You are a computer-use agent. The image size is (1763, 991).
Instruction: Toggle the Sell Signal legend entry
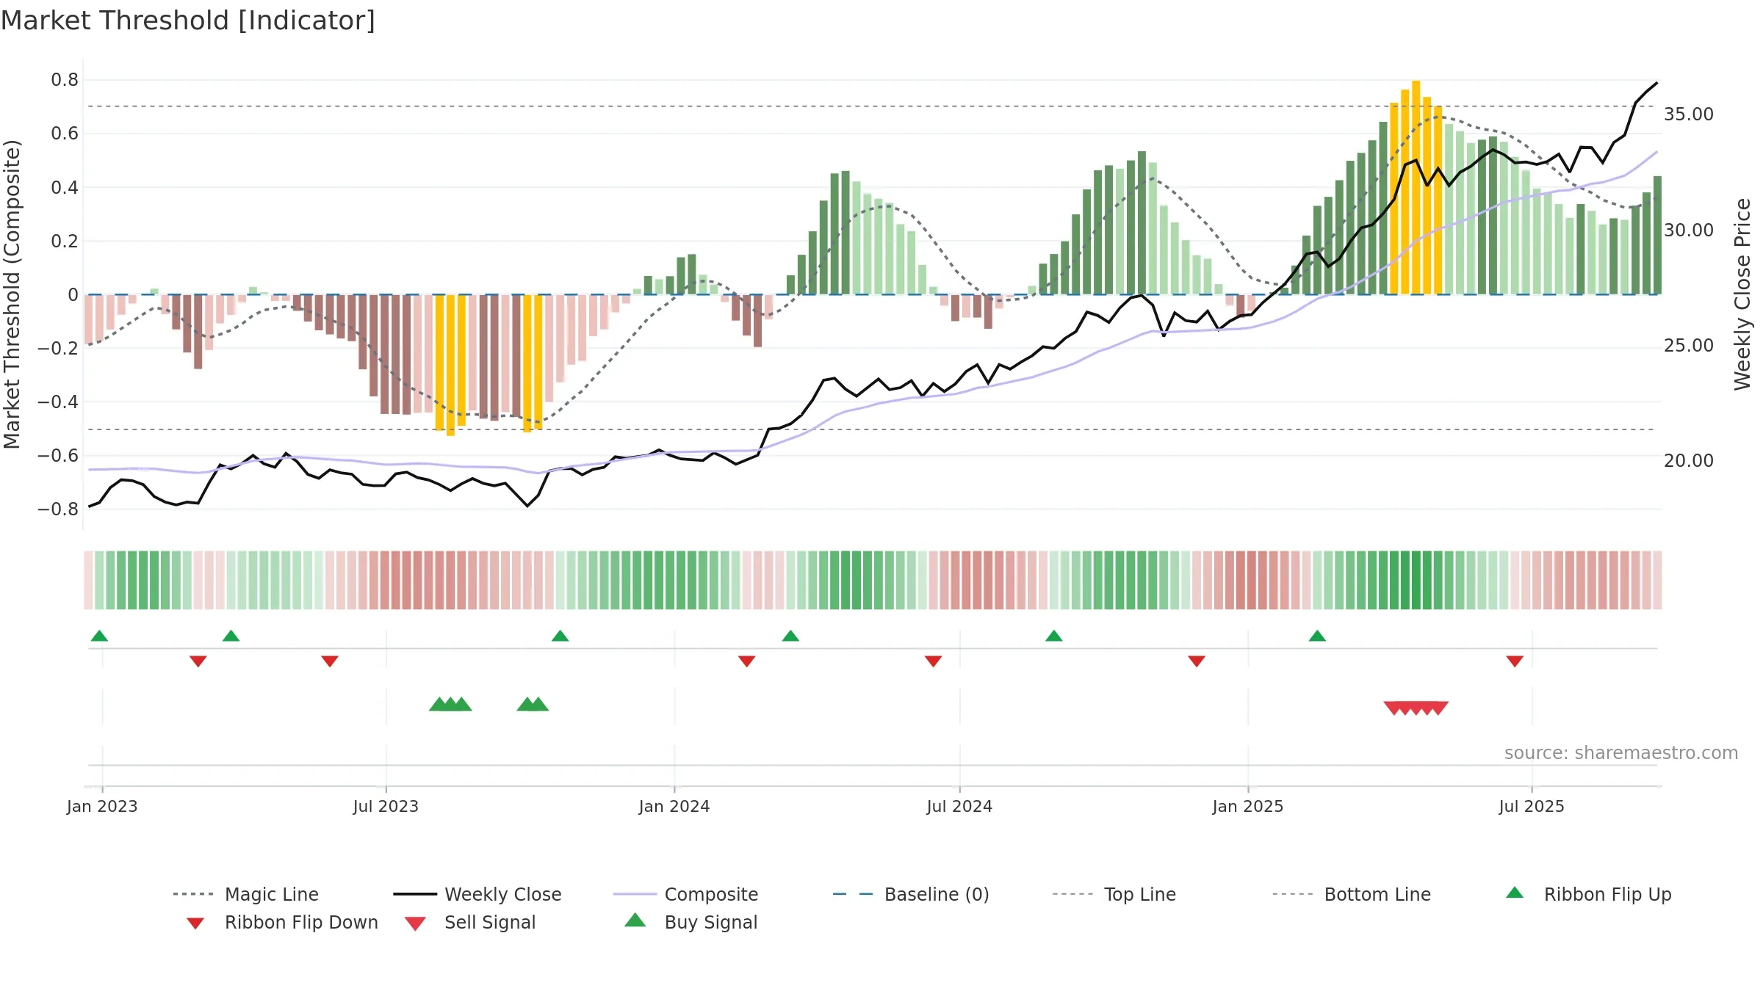tap(470, 922)
